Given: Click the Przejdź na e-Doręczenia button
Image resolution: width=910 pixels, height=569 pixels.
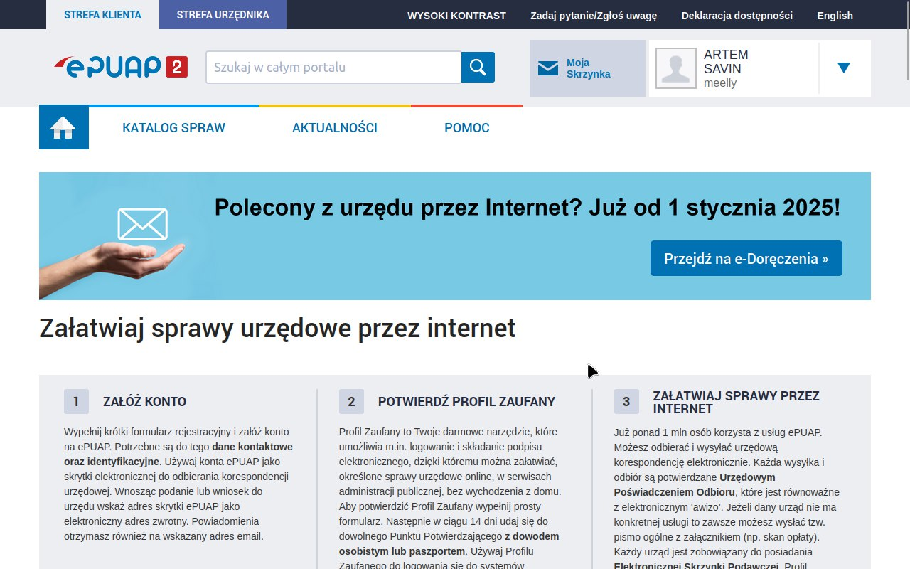Looking at the screenshot, I should pyautogui.click(x=746, y=258).
